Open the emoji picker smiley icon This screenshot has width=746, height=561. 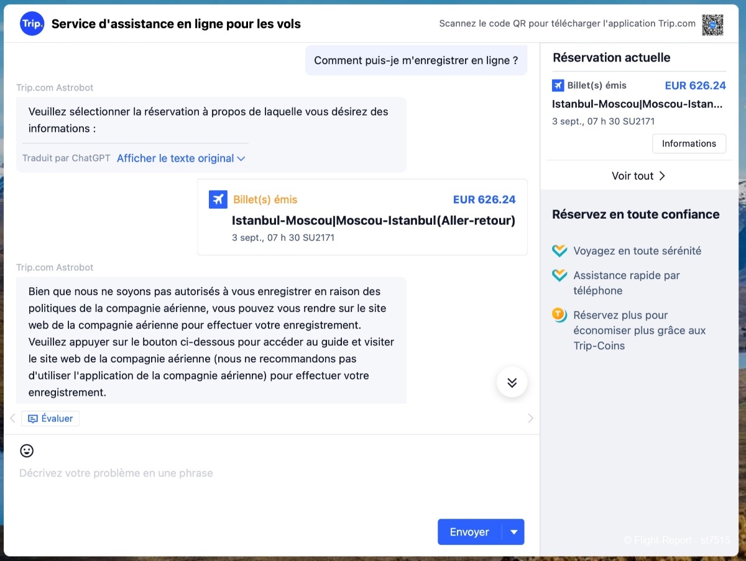point(27,450)
